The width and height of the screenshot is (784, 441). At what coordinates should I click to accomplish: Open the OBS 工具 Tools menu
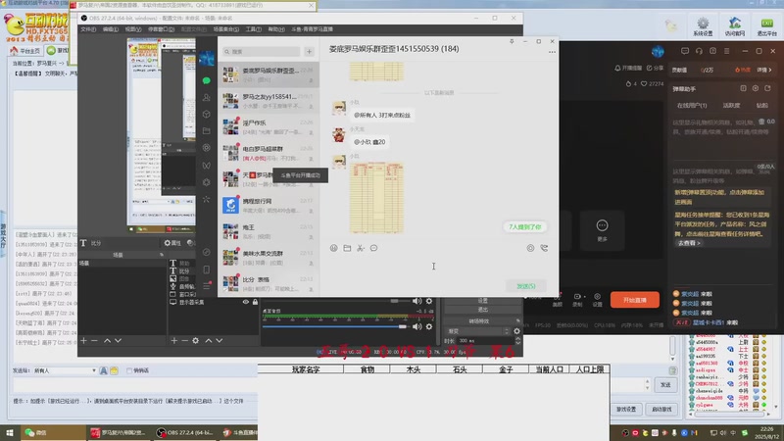click(x=254, y=29)
